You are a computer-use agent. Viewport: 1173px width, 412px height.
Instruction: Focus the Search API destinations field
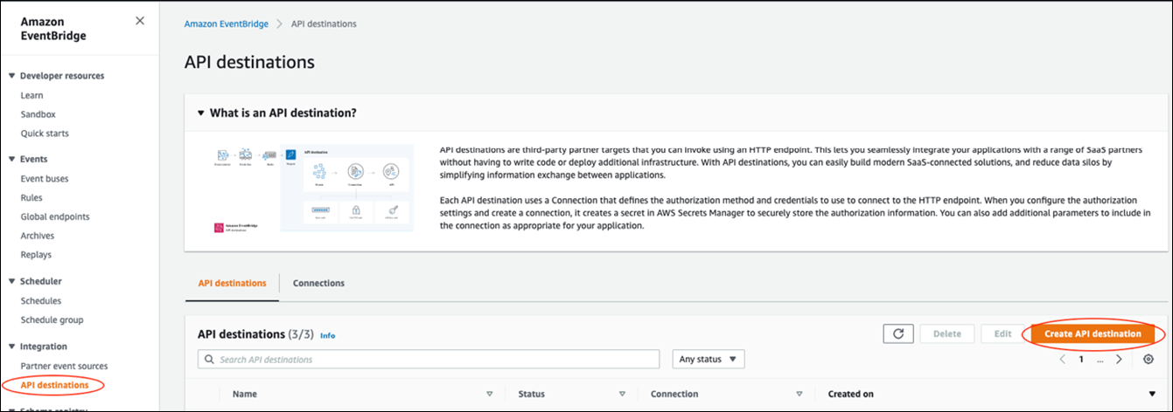click(429, 360)
